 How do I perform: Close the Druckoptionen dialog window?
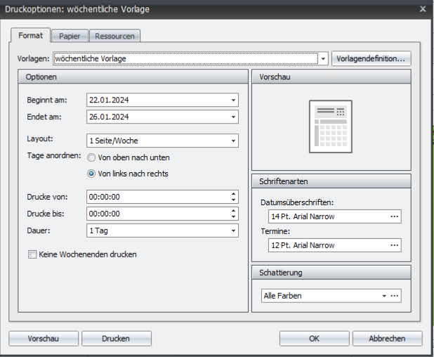[423, 8]
